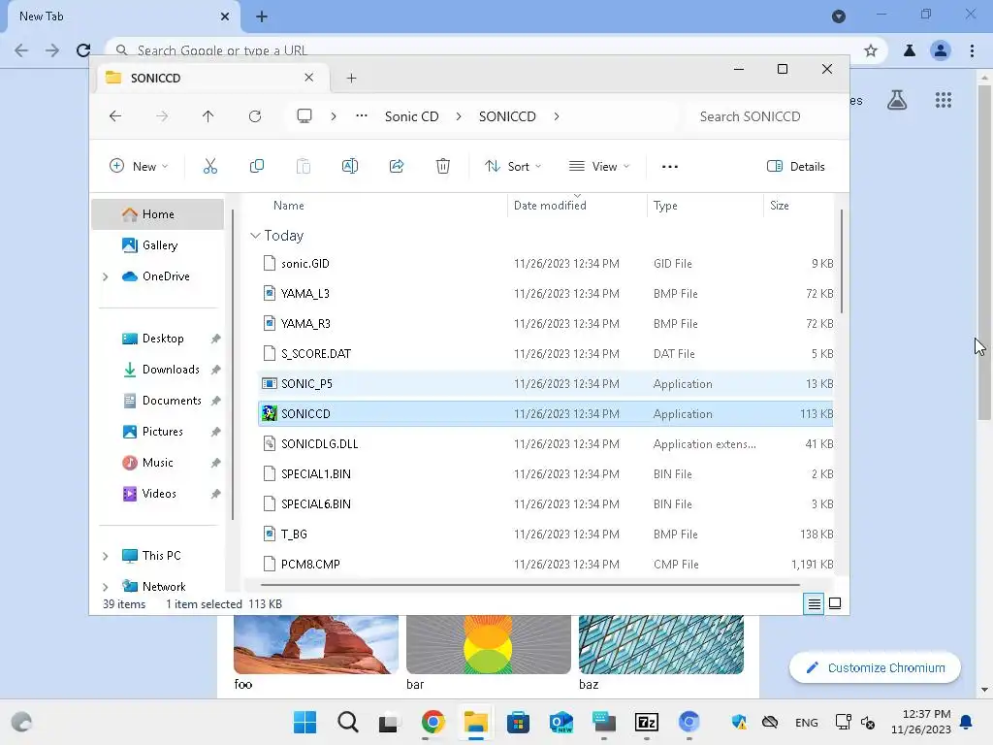993x745 pixels.
Task: Select the SONICCD application file
Action: (x=546, y=413)
